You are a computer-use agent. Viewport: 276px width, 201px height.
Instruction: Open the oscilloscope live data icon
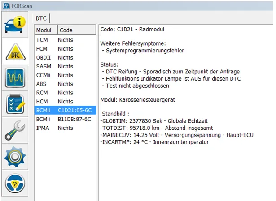tap(14, 78)
